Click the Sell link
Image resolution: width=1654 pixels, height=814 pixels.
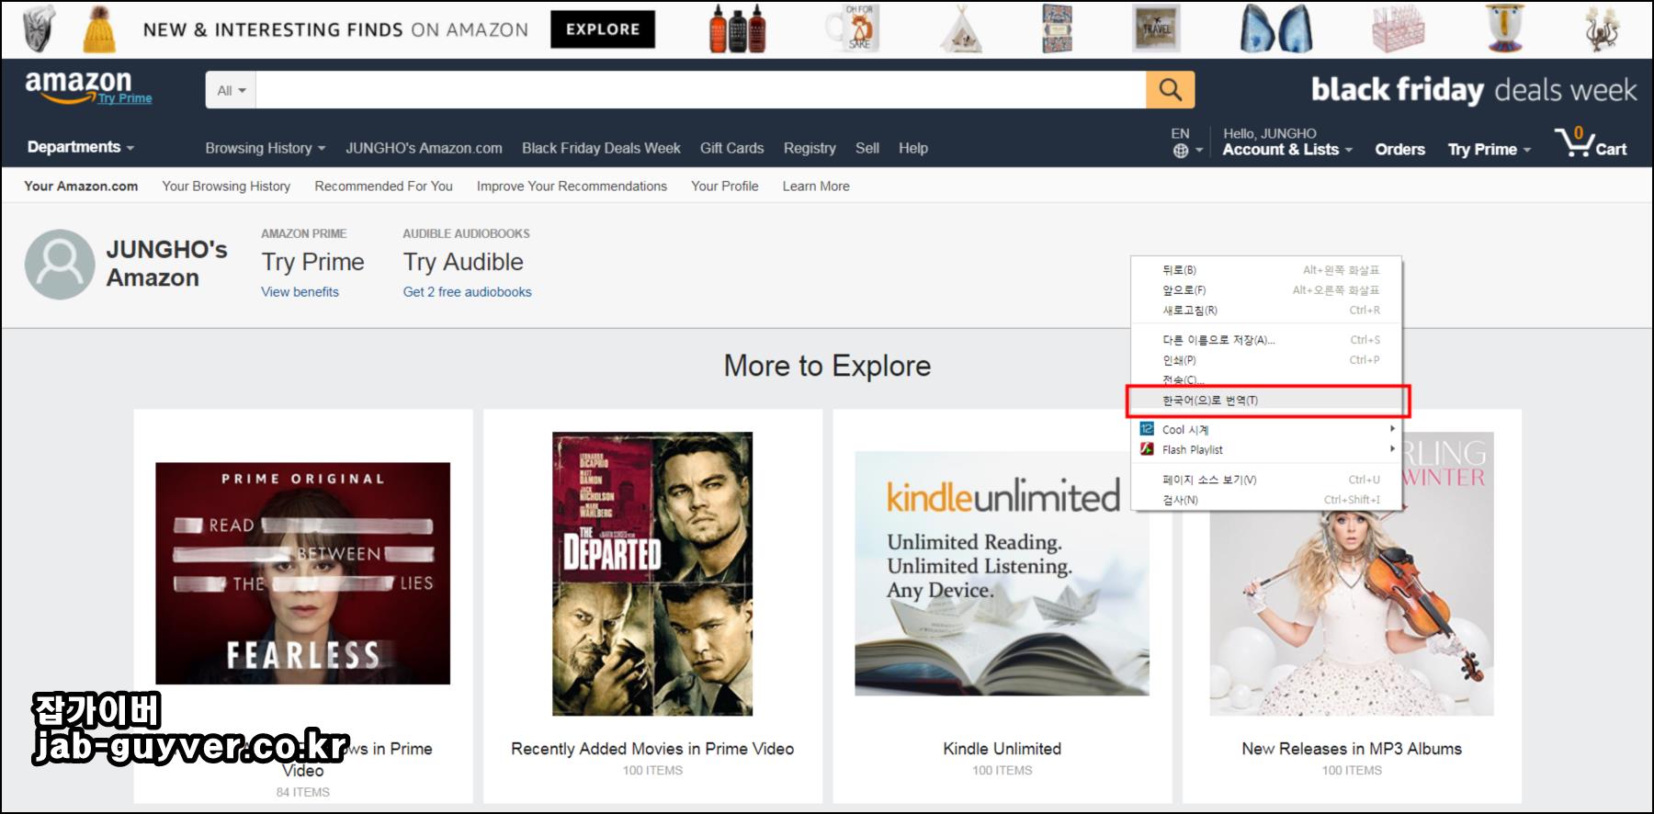[x=867, y=148]
